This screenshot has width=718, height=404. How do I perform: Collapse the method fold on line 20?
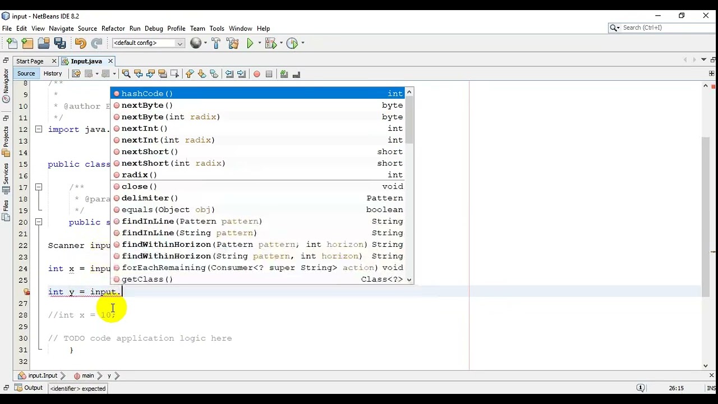click(39, 222)
